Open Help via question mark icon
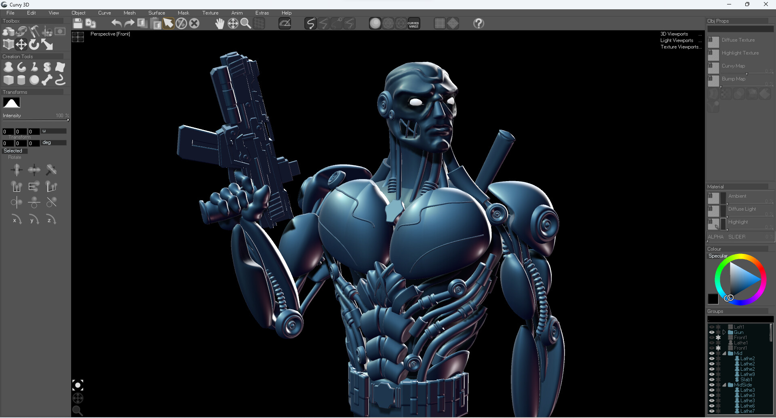This screenshot has height=418, width=776. [x=479, y=23]
